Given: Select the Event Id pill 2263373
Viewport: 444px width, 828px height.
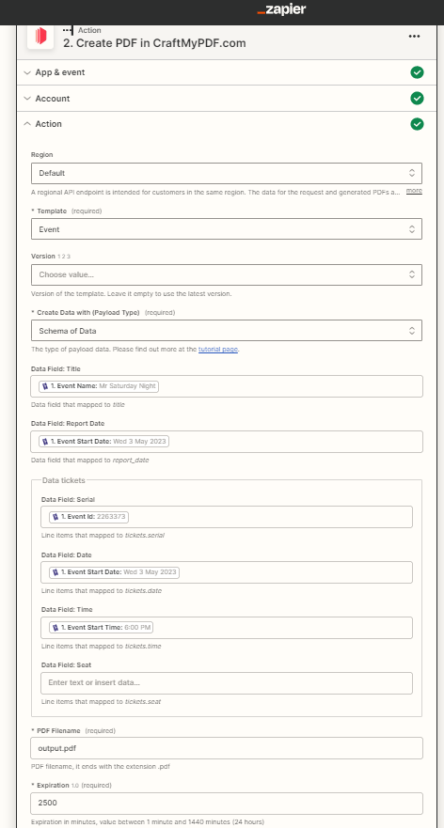Looking at the screenshot, I should [x=88, y=517].
